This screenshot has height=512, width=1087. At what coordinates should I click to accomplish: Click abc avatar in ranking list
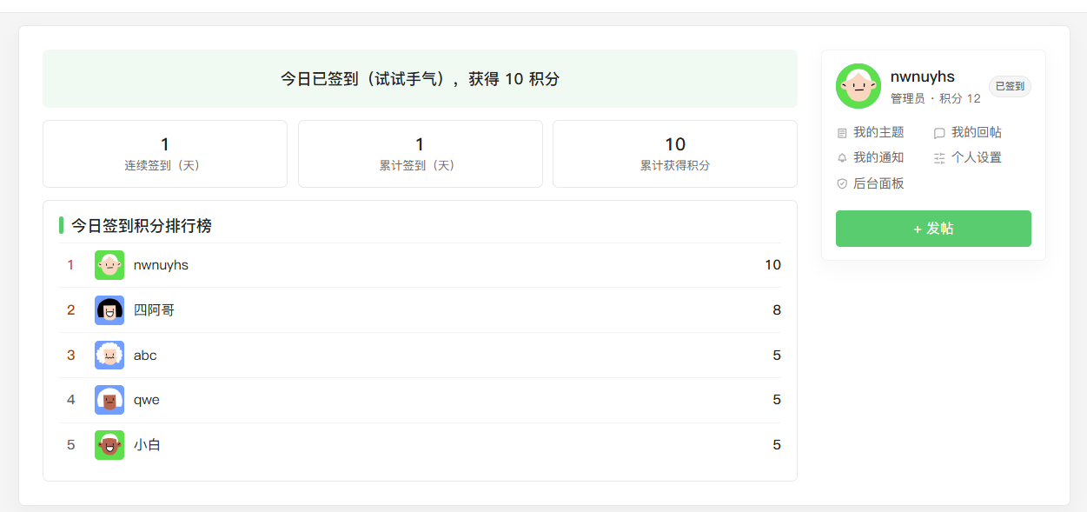click(109, 356)
